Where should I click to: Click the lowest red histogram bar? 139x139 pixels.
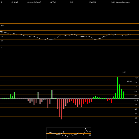click(x=62, y=109)
